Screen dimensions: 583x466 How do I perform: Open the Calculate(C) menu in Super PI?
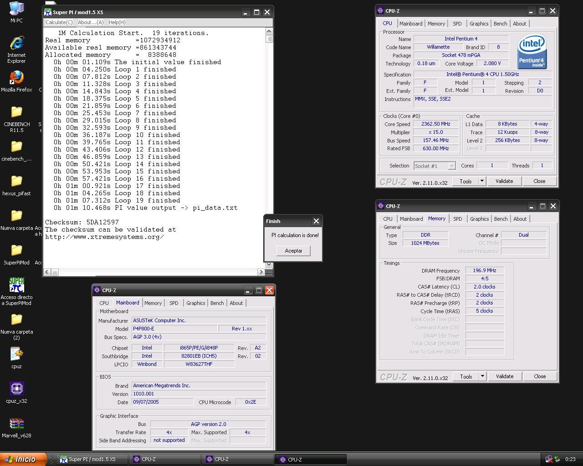point(59,22)
